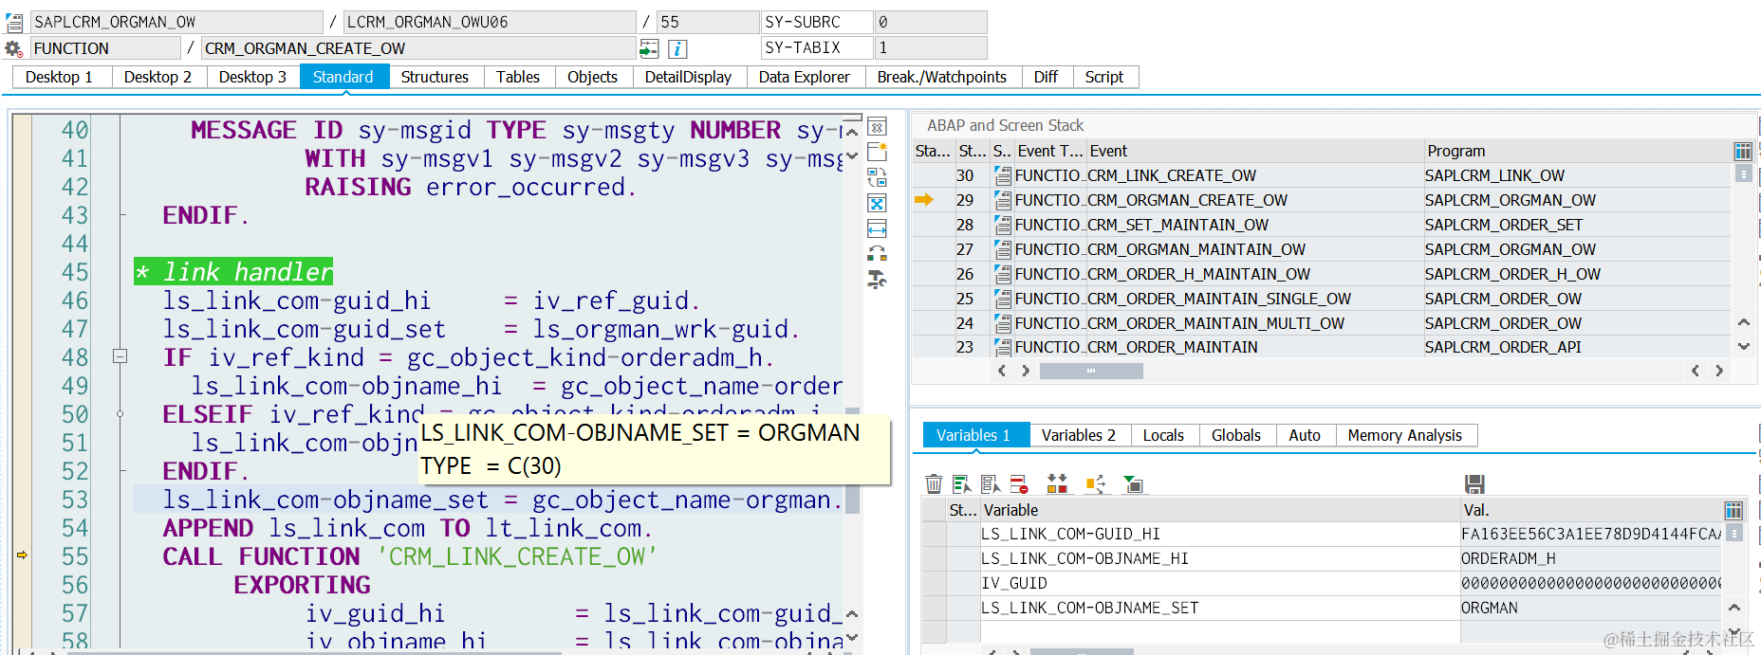Click the CRM_ORGMAN_CREATE_OW event field
Image resolution: width=1761 pixels, height=655 pixels.
[418, 48]
